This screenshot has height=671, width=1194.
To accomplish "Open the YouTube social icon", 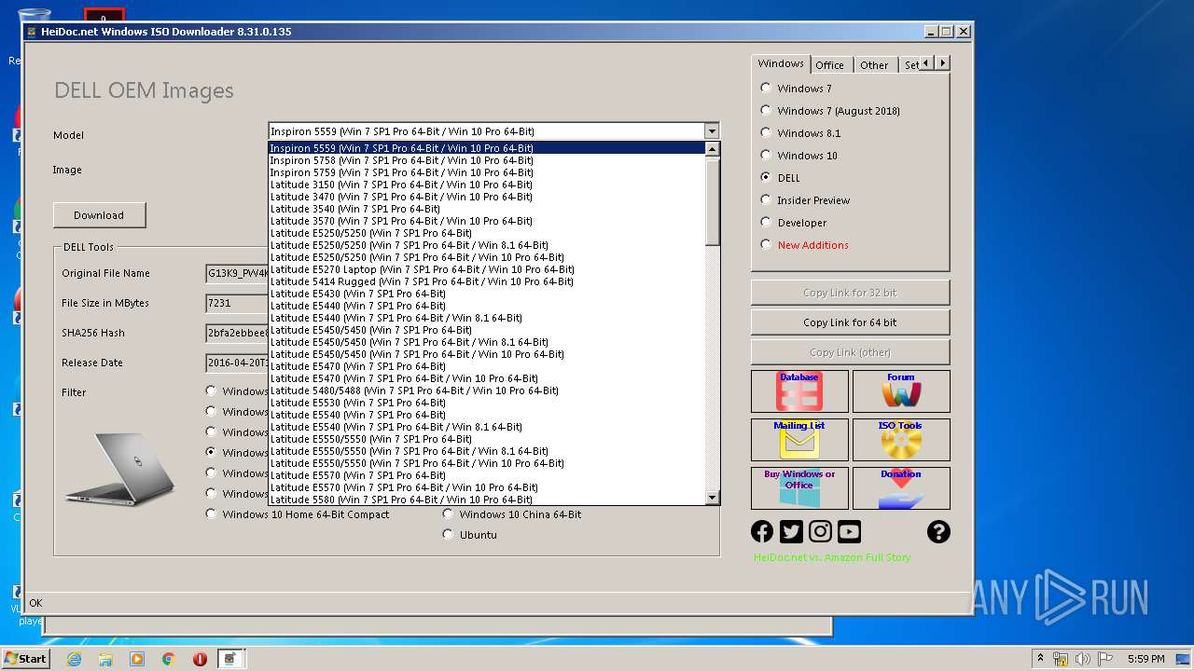I will point(849,531).
